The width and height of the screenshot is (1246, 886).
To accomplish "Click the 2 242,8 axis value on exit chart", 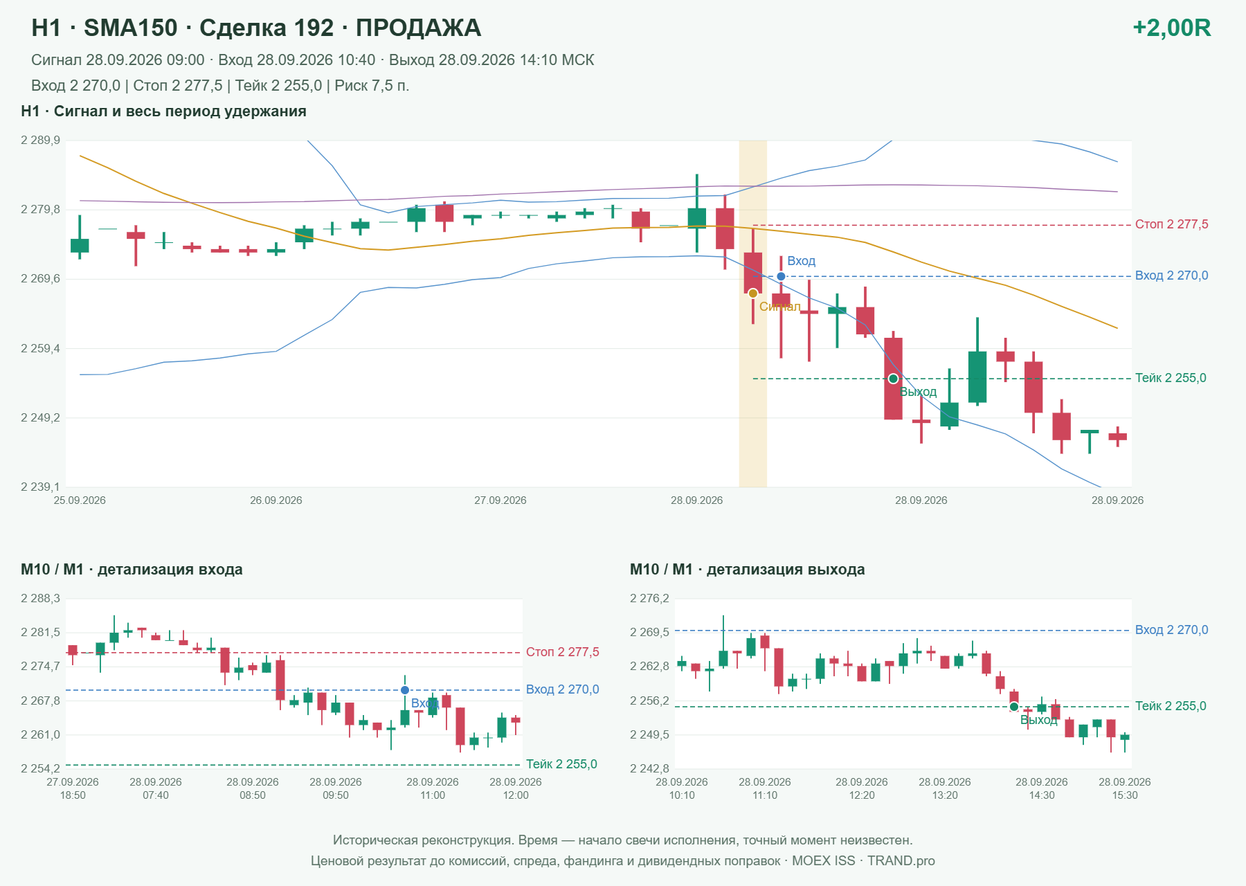I will (x=649, y=768).
